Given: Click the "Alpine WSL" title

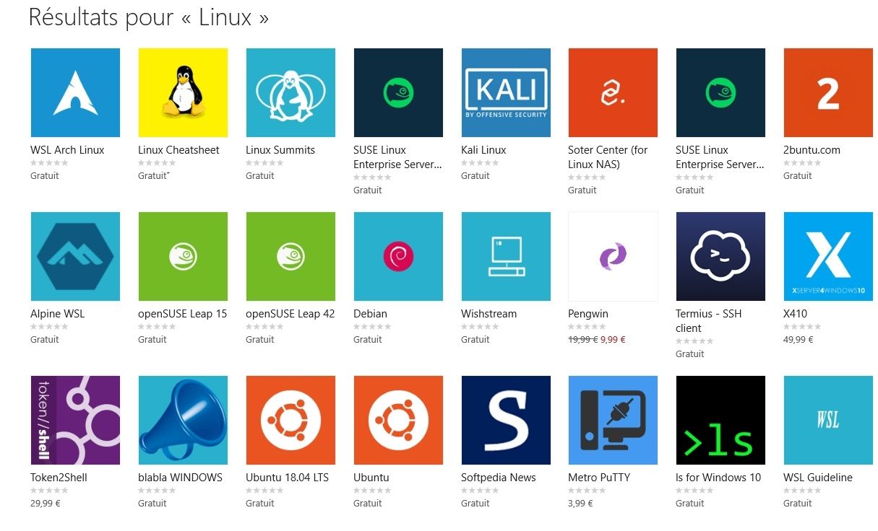Looking at the screenshot, I should pyautogui.click(x=58, y=314).
